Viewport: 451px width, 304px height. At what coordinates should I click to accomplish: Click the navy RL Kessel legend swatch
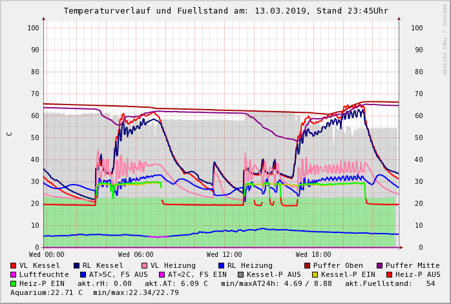[x=76, y=265]
